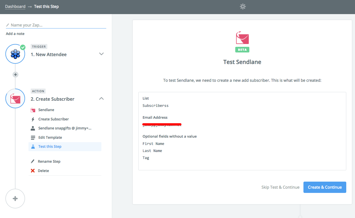Image resolution: width=355 pixels, height=218 pixels.
Task: Add new step with large plus circle
Action: click(x=15, y=199)
